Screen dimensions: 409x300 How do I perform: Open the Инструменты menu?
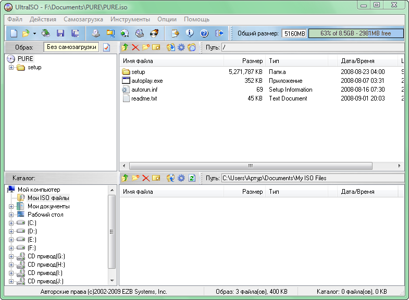tap(130, 19)
